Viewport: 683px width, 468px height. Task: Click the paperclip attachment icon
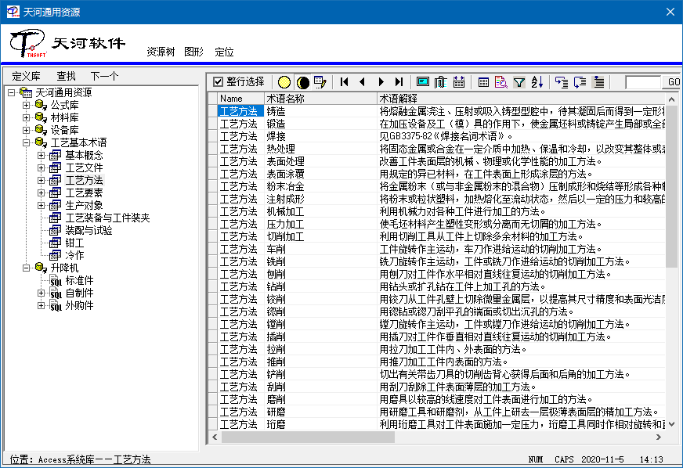click(x=441, y=82)
